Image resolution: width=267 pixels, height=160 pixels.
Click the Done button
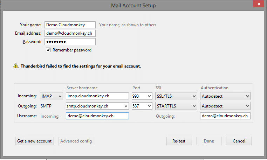click(x=209, y=141)
